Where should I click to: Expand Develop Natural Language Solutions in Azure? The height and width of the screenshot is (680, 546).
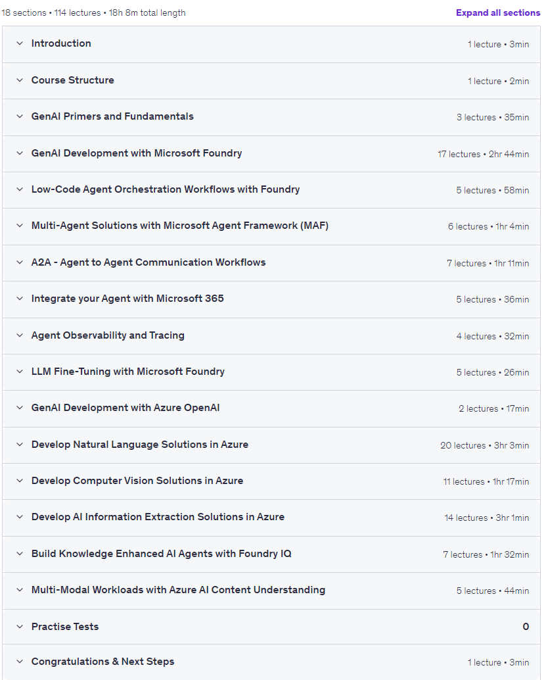pyautogui.click(x=271, y=445)
